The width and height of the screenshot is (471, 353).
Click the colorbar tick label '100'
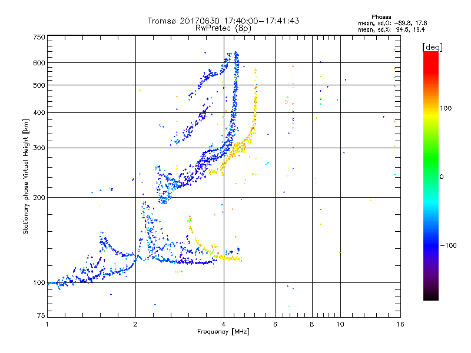tap(446, 108)
